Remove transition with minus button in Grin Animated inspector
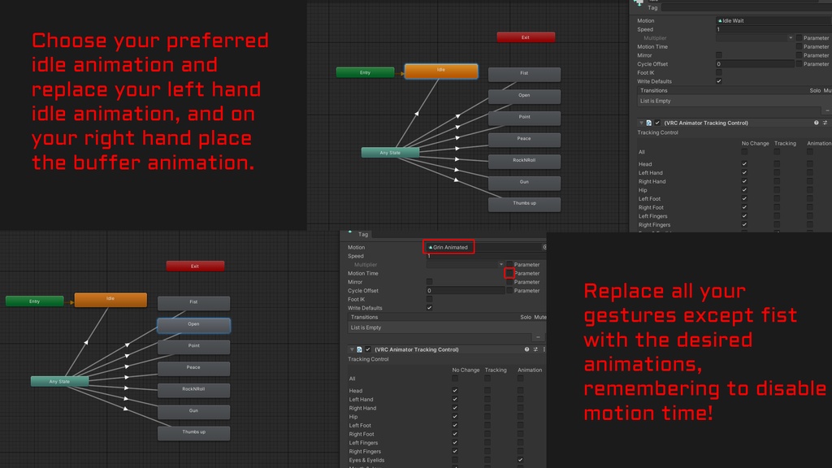832x468 pixels. coord(538,337)
